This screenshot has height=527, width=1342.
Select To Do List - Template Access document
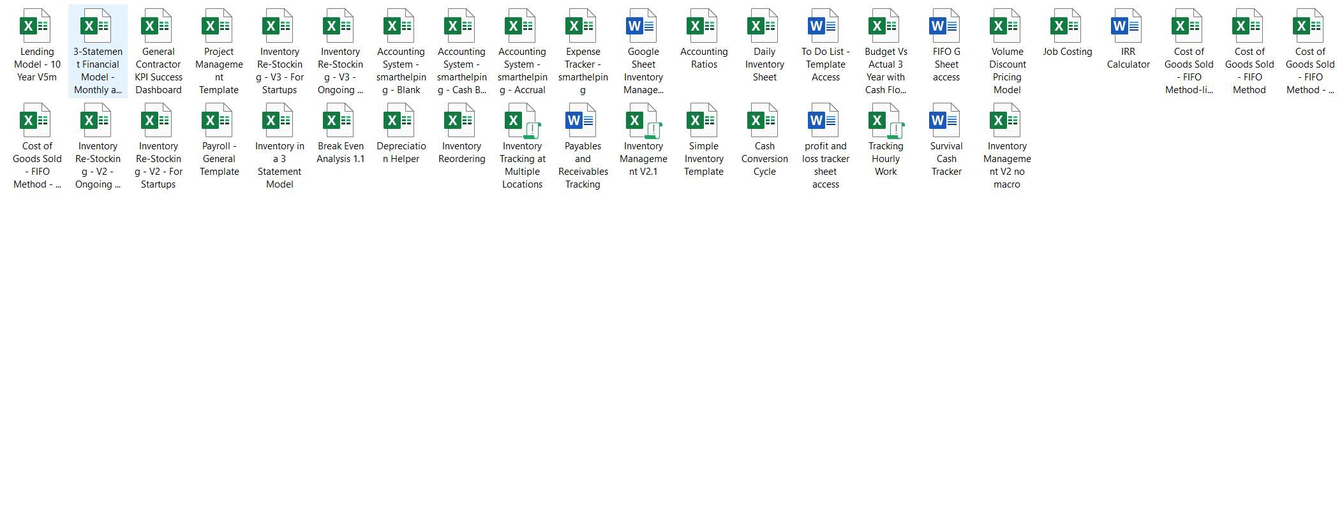click(824, 26)
